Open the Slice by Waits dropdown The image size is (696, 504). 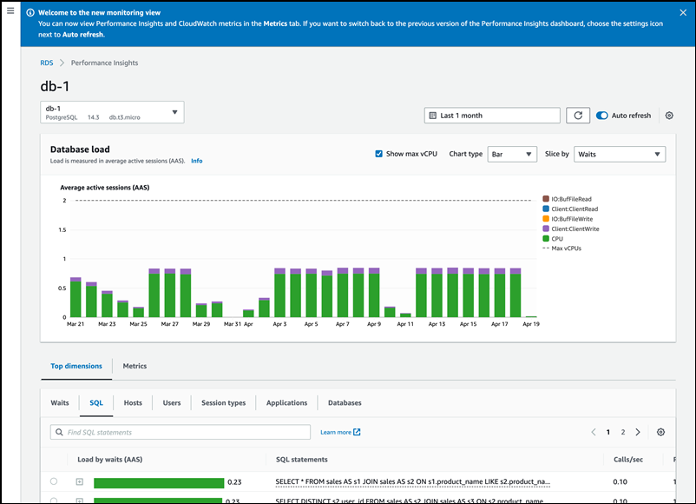(619, 153)
